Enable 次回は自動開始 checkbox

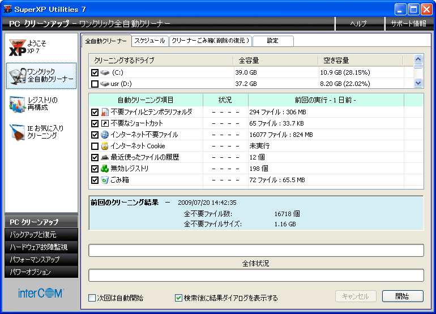click(92, 298)
